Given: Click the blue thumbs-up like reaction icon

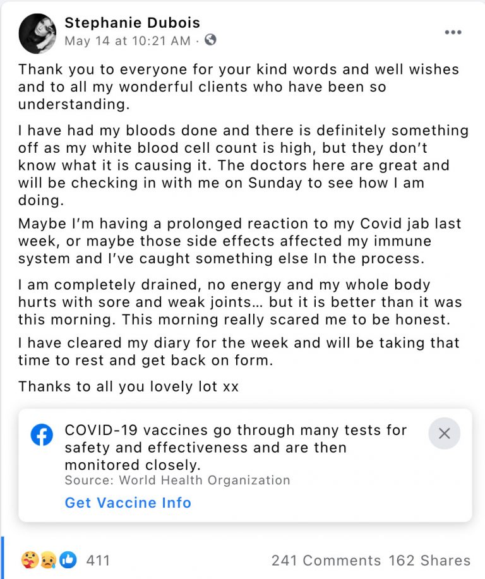Looking at the screenshot, I should click(x=68, y=560).
